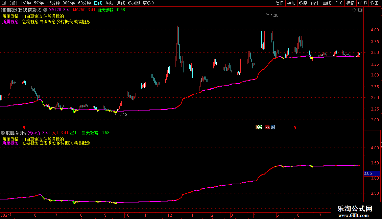Click the red S marker near May
This screenshot has width=382, height=219.
coord(294,128)
